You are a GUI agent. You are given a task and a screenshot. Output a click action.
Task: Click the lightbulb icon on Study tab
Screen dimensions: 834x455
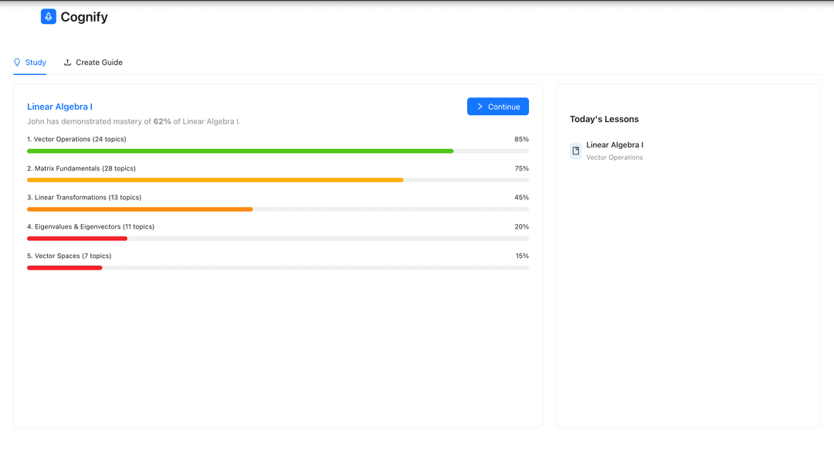[x=18, y=63]
